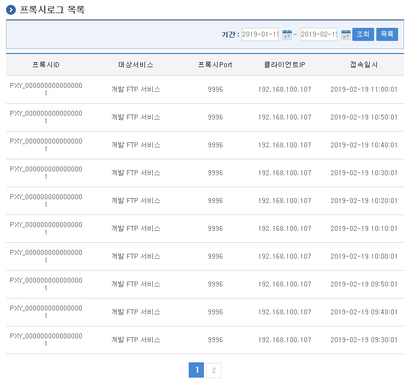Click port 9996 in the 09:30:01 row
This screenshot has width=409, height=382.
pyautogui.click(x=215, y=340)
